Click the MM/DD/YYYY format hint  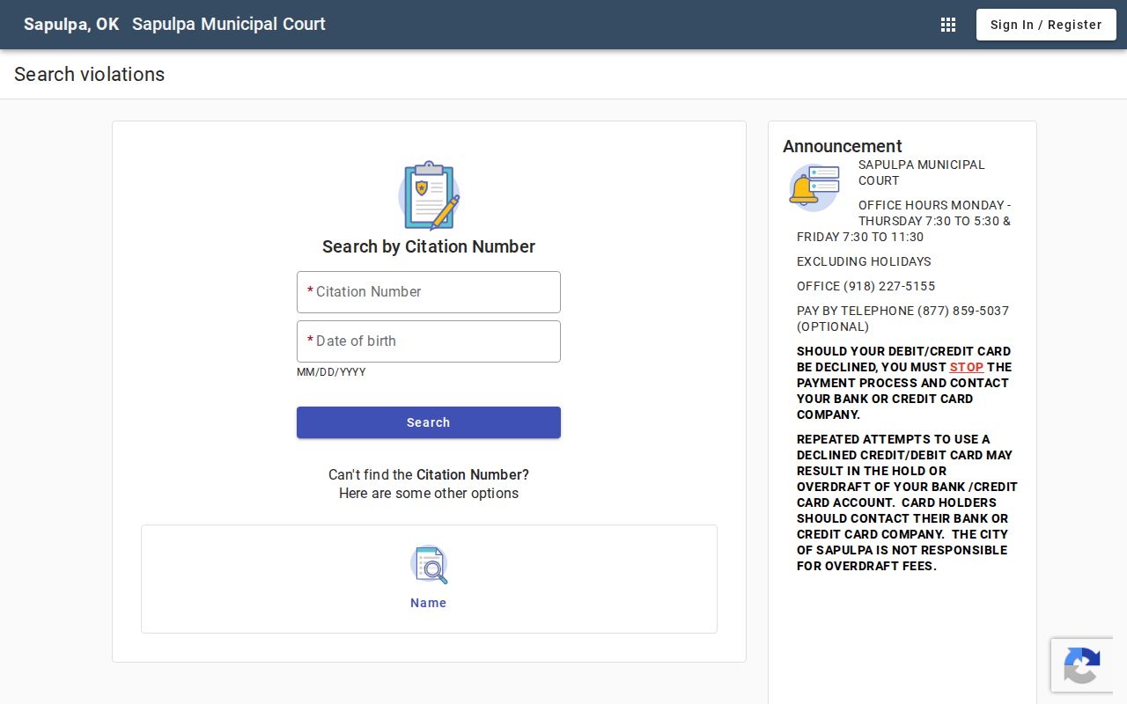coord(331,372)
